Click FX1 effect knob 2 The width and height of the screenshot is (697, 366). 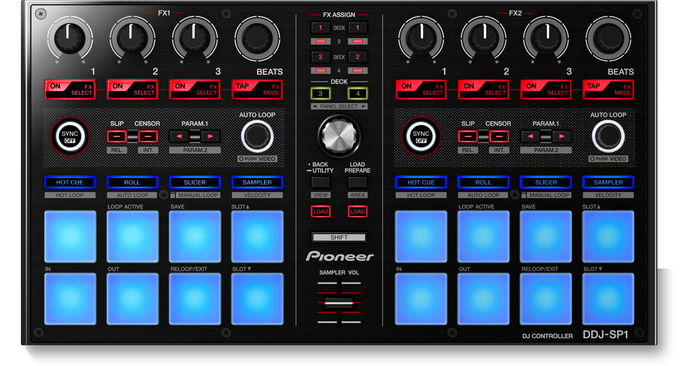coord(132,40)
